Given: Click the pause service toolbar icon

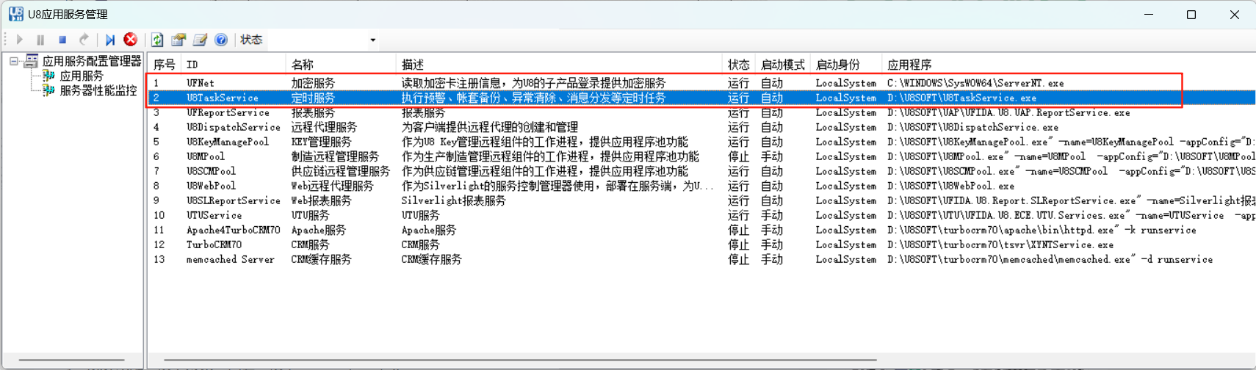Looking at the screenshot, I should [41, 40].
